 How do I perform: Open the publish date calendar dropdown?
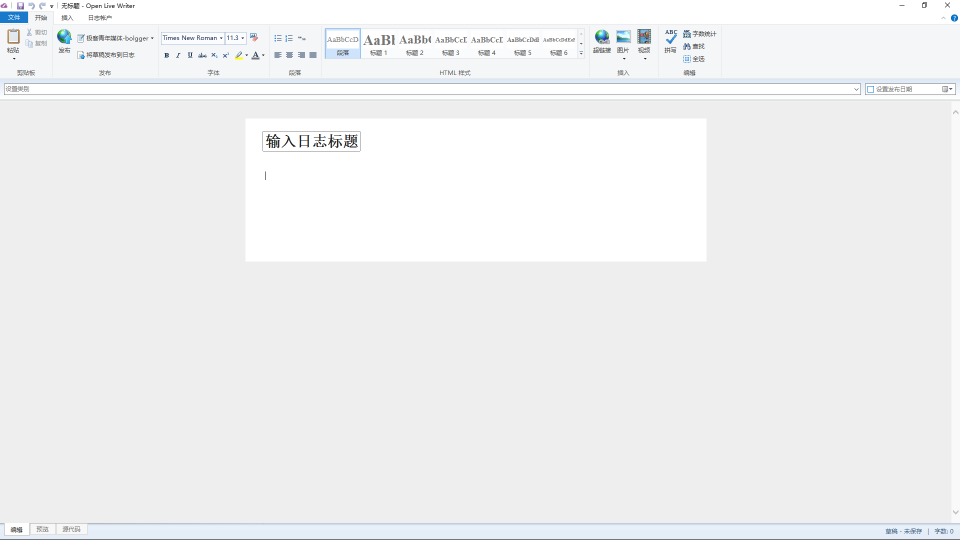point(948,89)
